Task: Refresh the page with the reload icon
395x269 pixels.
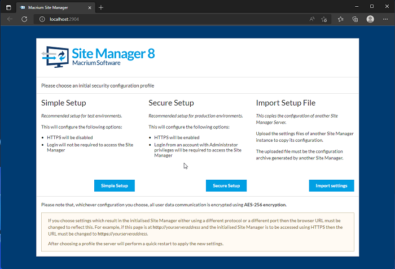Action: click(24, 19)
